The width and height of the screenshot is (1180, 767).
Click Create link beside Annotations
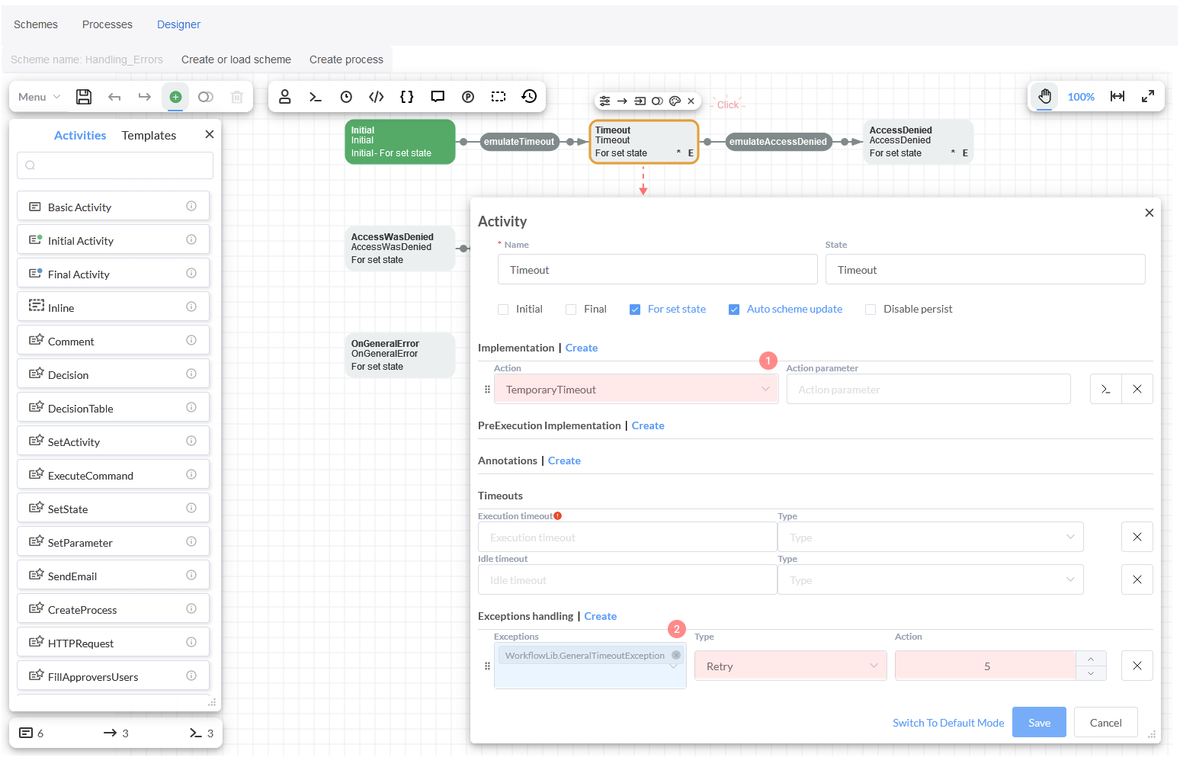tap(564, 461)
